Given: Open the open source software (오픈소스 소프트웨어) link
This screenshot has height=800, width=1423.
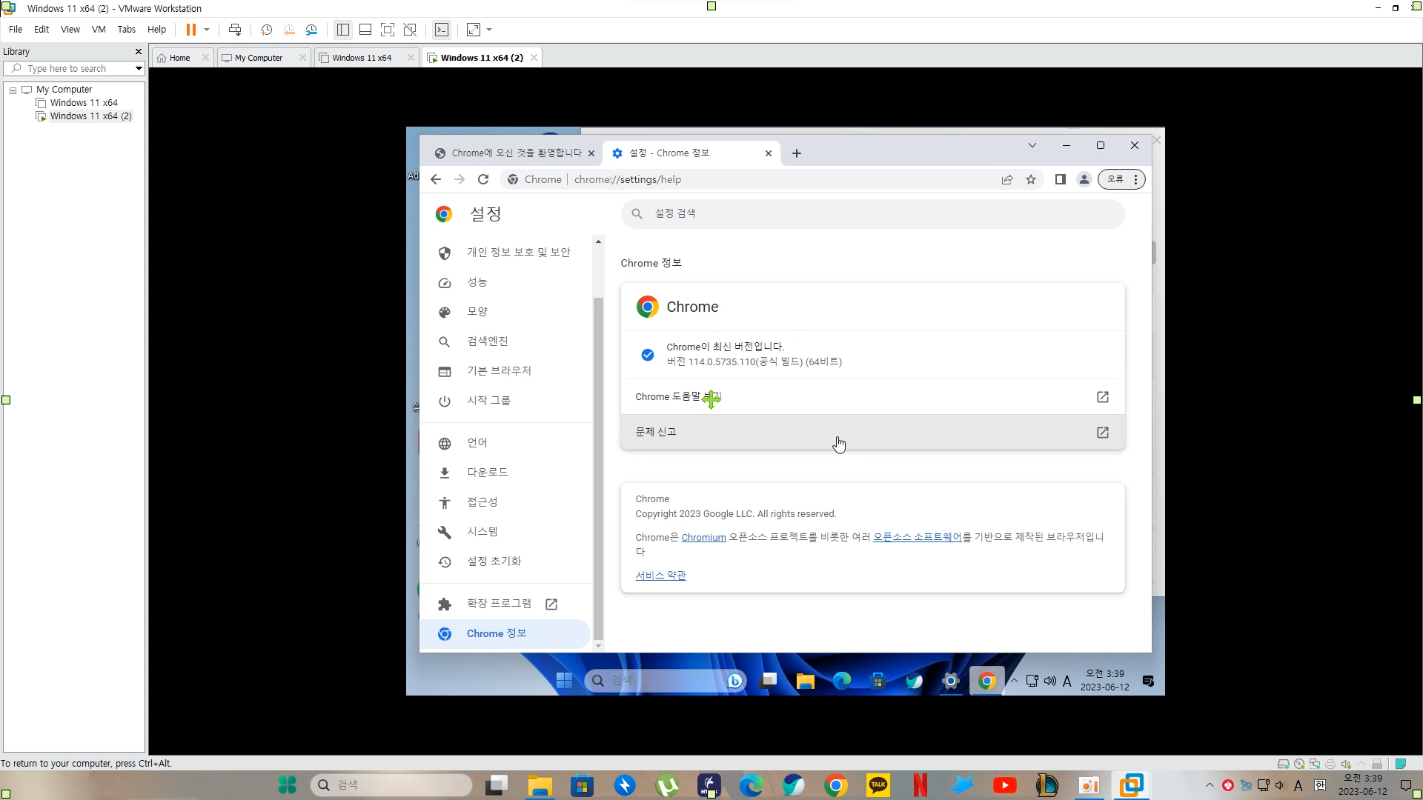Looking at the screenshot, I should [917, 537].
